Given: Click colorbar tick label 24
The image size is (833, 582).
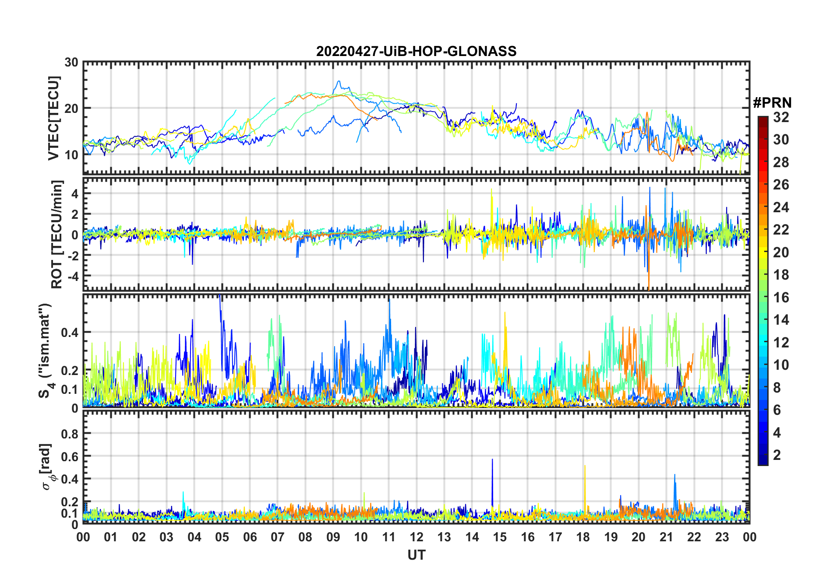Looking at the screenshot, I should click(x=781, y=207).
